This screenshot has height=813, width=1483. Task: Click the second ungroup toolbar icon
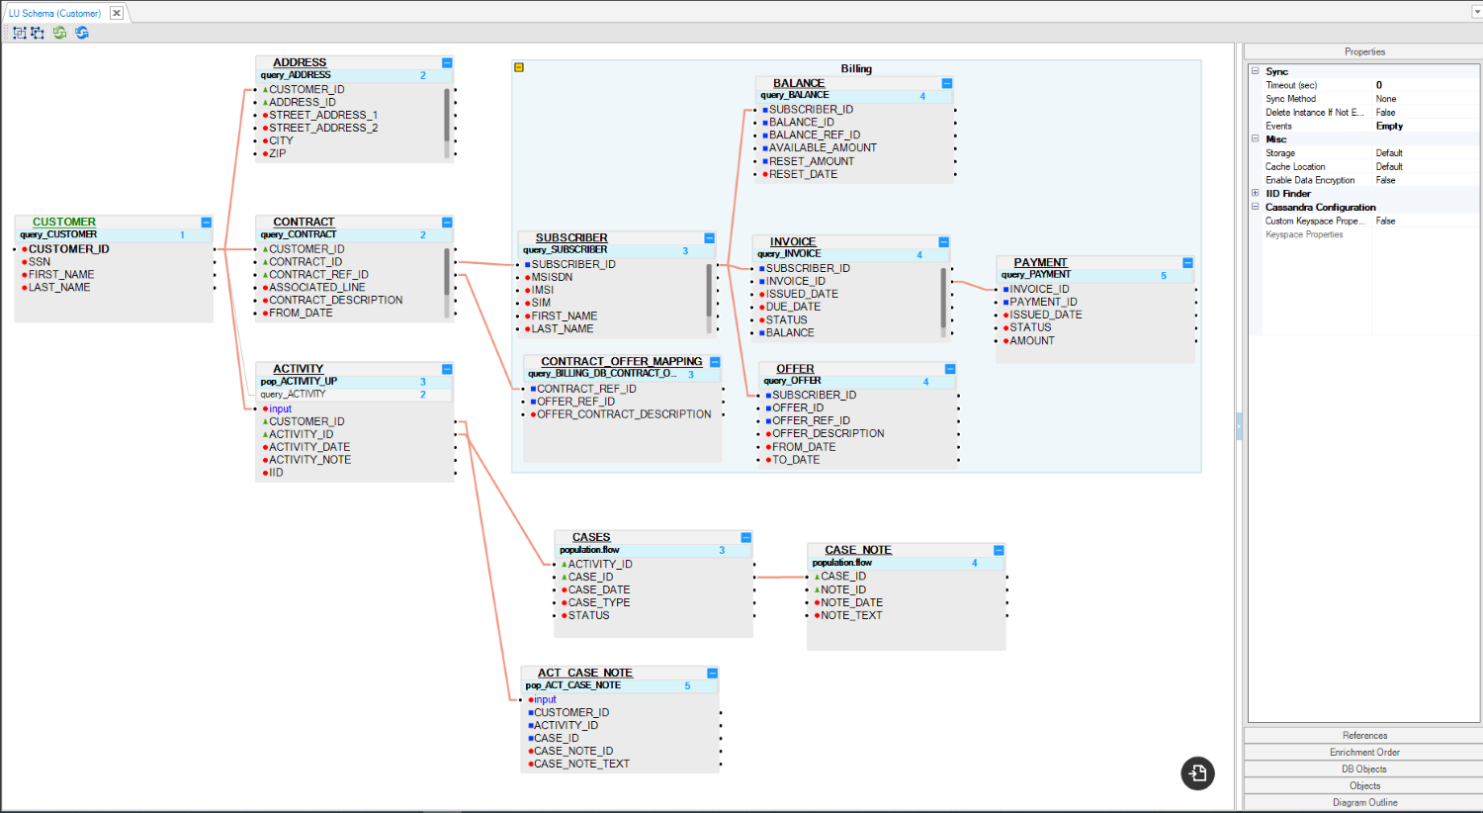38,33
